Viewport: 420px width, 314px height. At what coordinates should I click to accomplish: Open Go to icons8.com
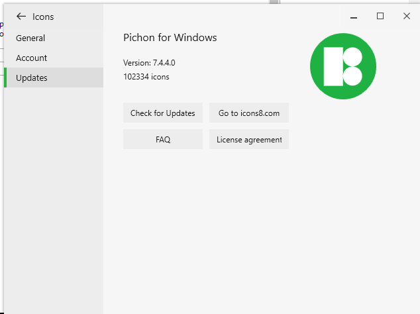[x=249, y=113]
